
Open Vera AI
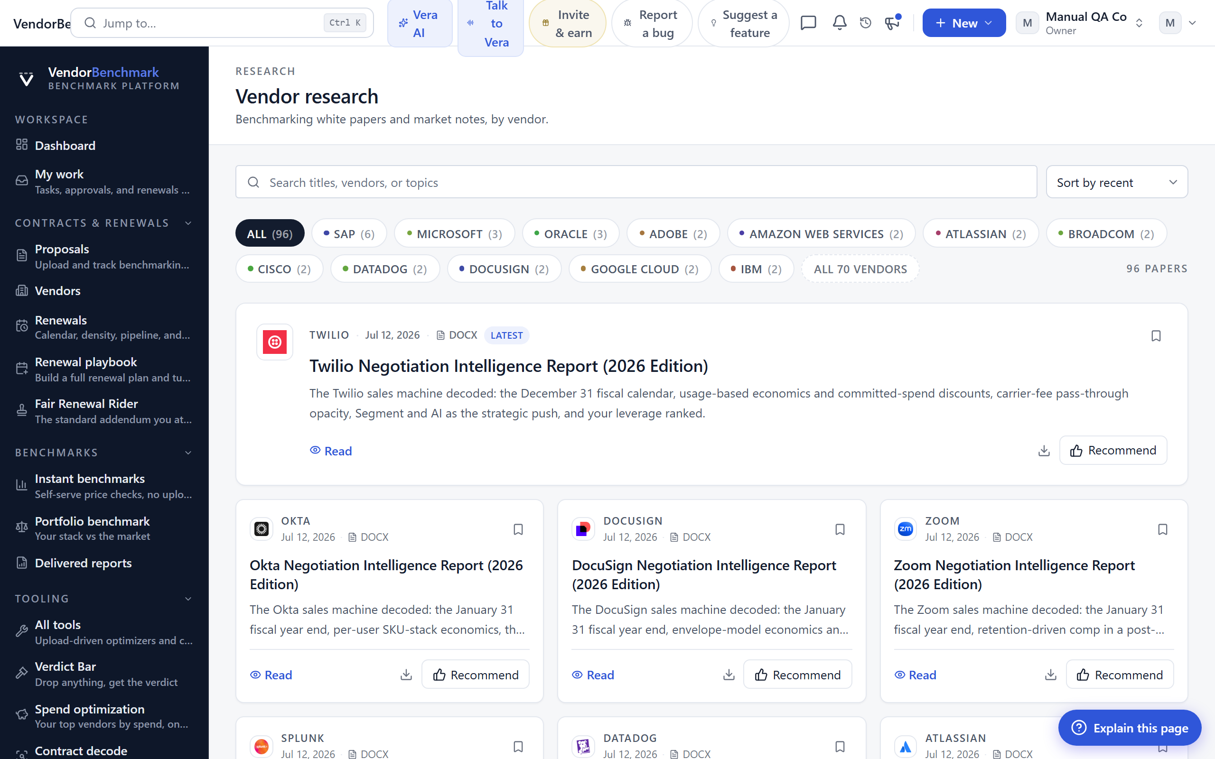click(x=420, y=23)
